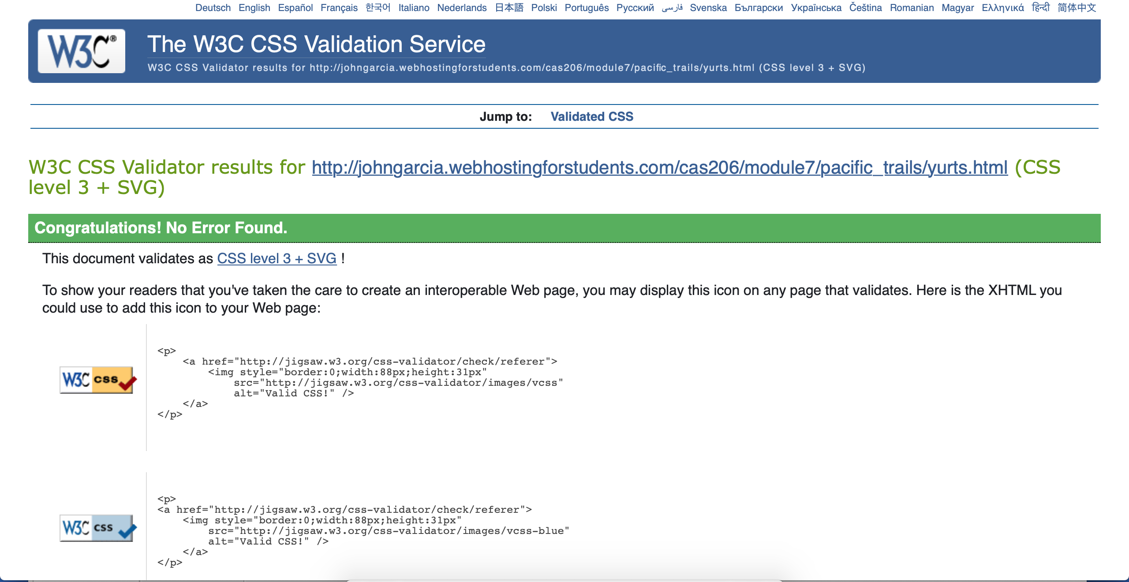Switch language to English
This screenshot has width=1129, height=582.
[x=254, y=8]
